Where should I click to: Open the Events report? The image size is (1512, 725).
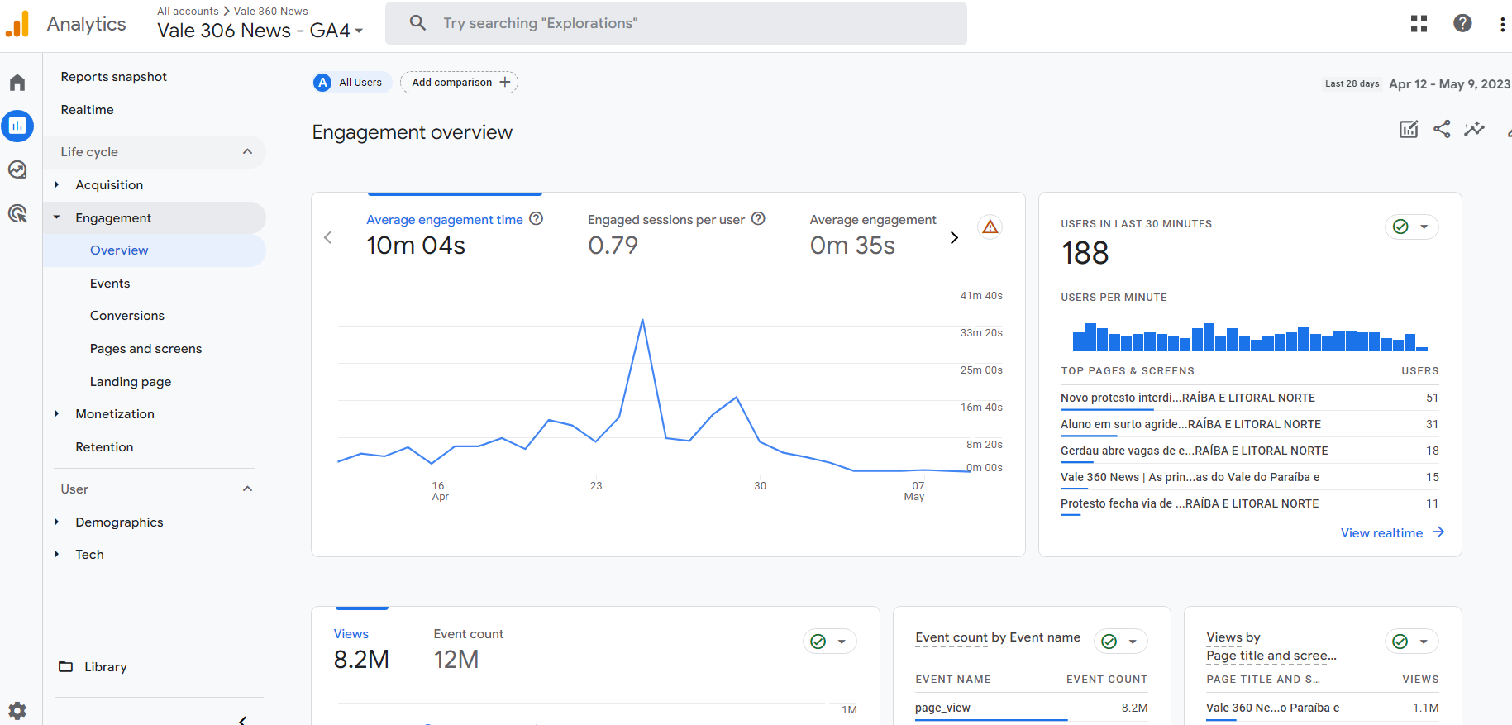coord(110,284)
